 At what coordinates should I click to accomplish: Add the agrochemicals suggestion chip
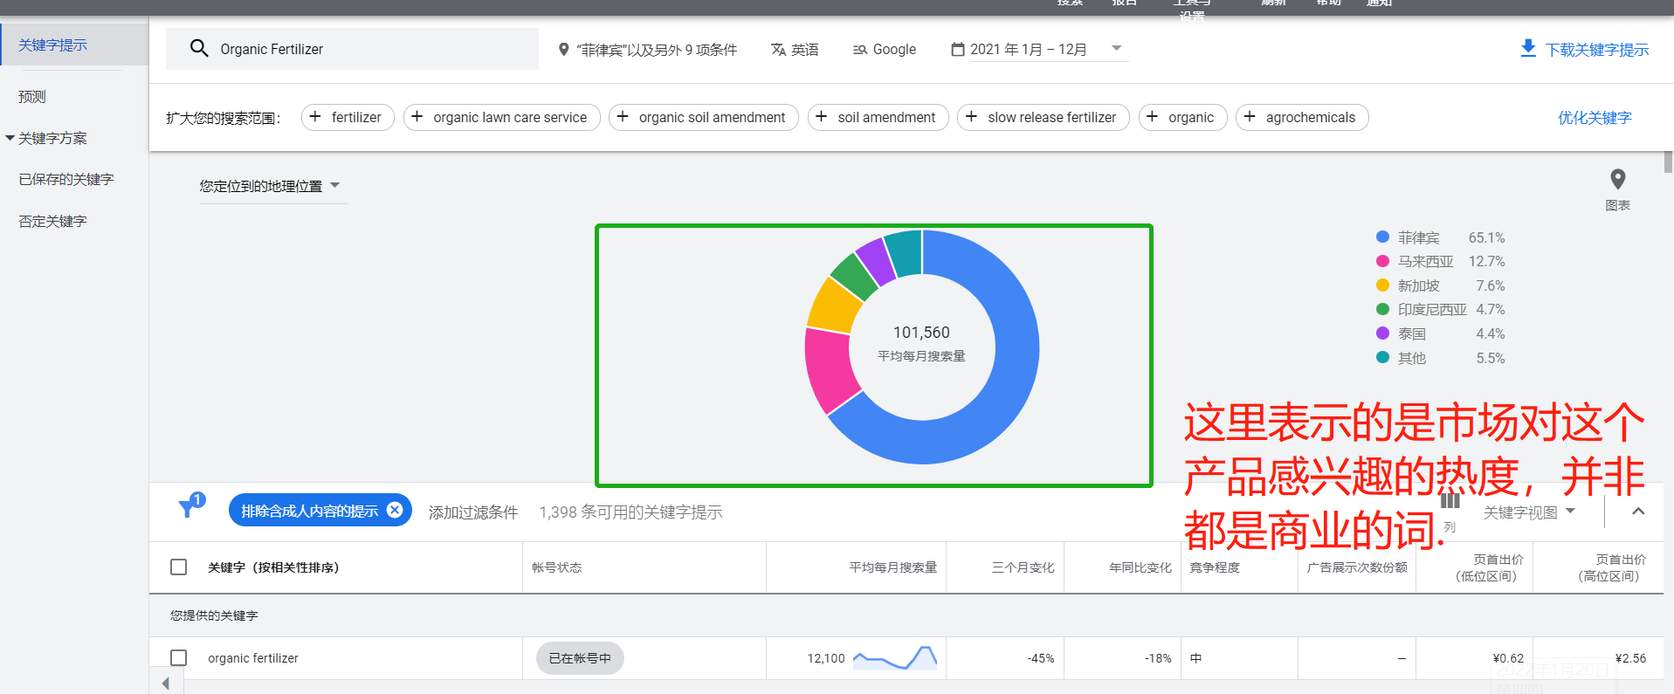[1301, 117]
